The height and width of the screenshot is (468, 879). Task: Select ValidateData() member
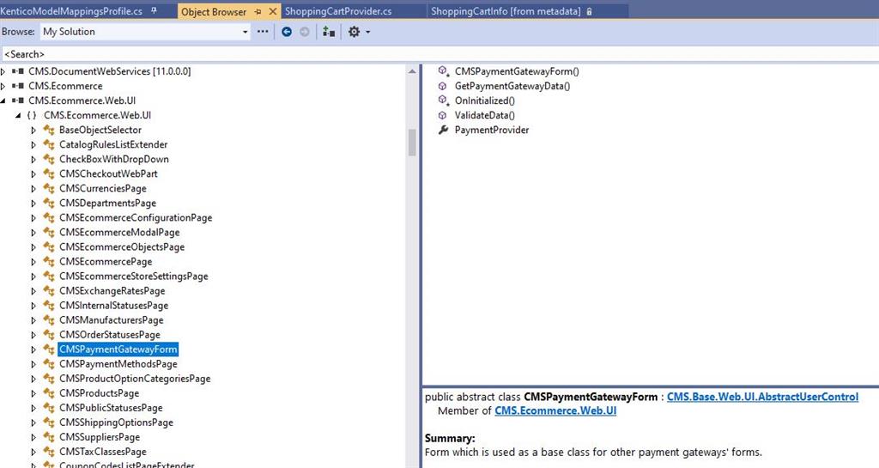(x=484, y=115)
